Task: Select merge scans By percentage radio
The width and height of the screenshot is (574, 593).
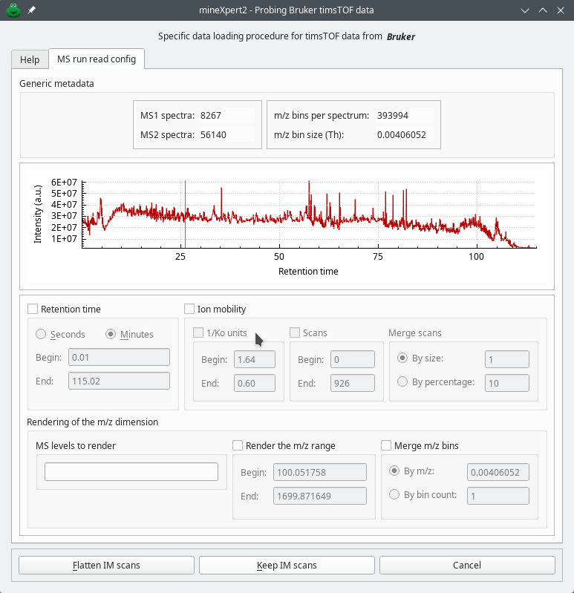Action: point(402,381)
